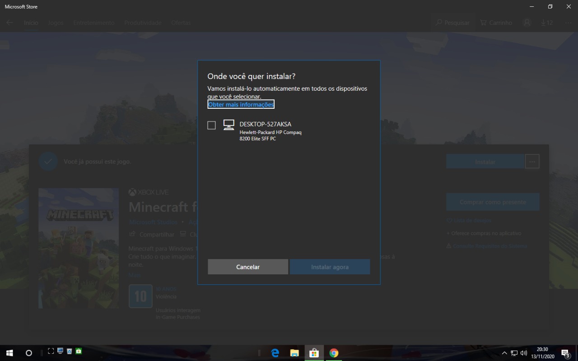Click the Recycle Bin toolbar icon on taskbar
The width and height of the screenshot is (578, 361).
tap(70, 351)
